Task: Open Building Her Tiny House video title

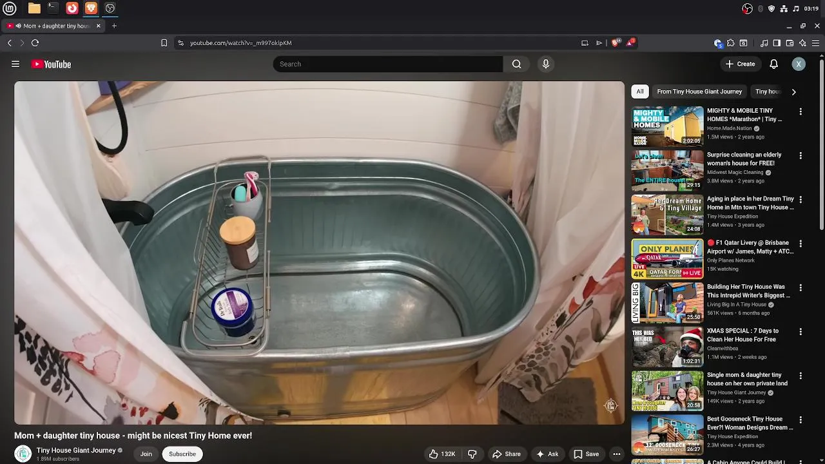Action: [x=748, y=291]
